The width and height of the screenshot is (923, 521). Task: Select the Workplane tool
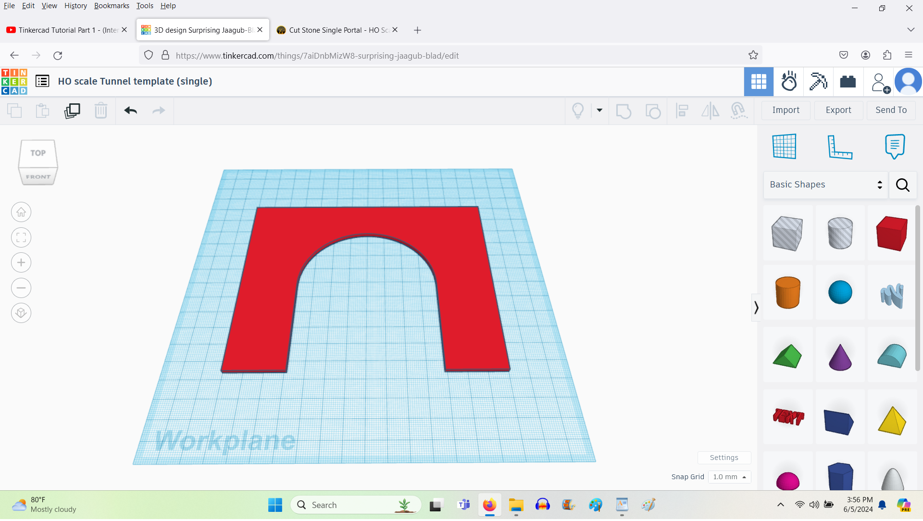pos(785,147)
